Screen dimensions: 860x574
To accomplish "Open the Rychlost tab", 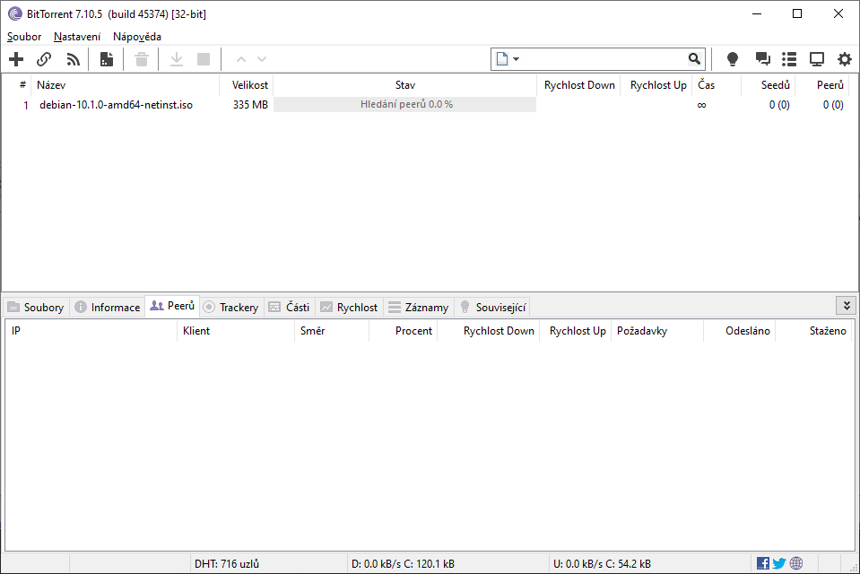I will 350,308.
